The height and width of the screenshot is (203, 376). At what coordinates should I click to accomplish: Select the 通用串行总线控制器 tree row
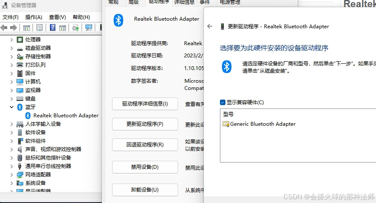(x=48, y=166)
